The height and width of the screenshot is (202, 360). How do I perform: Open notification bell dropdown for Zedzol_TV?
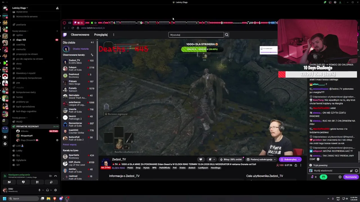[x=212, y=159]
